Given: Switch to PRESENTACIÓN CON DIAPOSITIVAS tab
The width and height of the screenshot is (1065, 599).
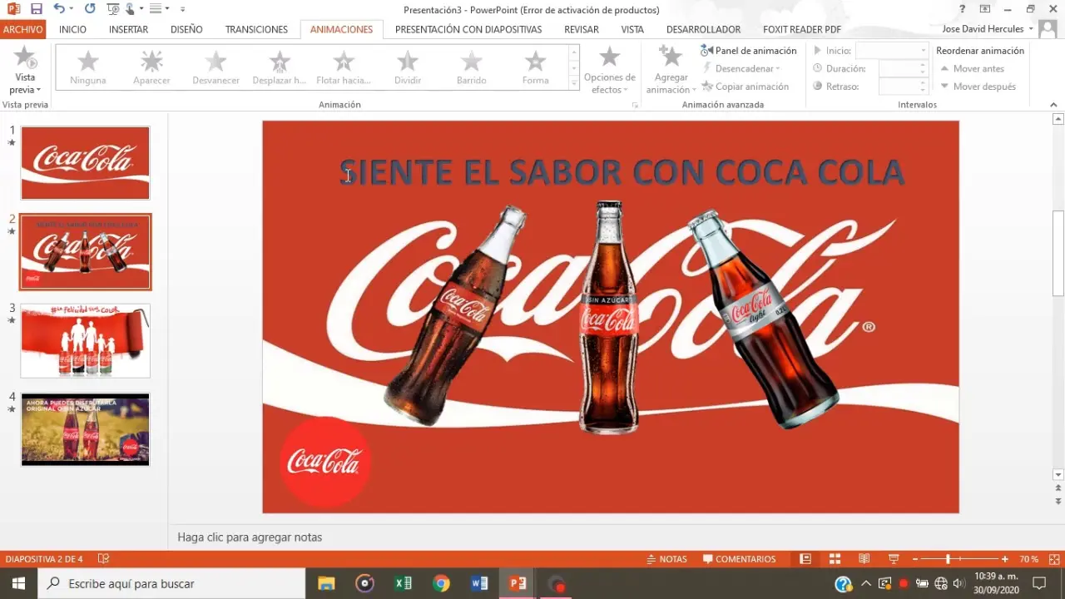Looking at the screenshot, I should (468, 29).
